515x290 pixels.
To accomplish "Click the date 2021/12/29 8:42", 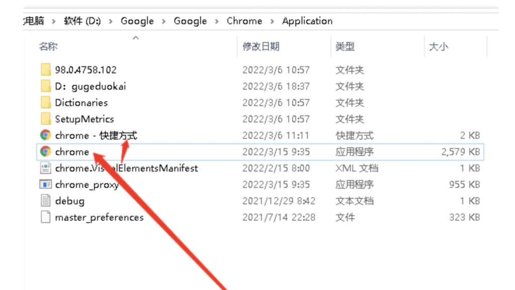I will (279, 201).
